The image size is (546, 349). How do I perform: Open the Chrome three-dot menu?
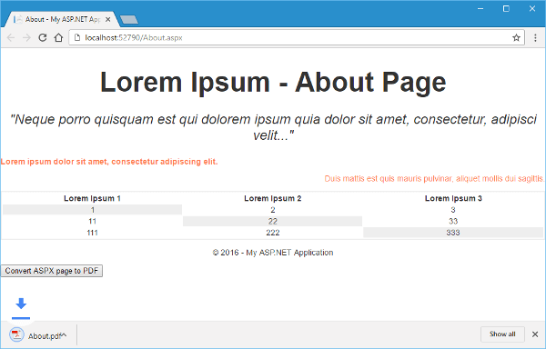pos(536,37)
